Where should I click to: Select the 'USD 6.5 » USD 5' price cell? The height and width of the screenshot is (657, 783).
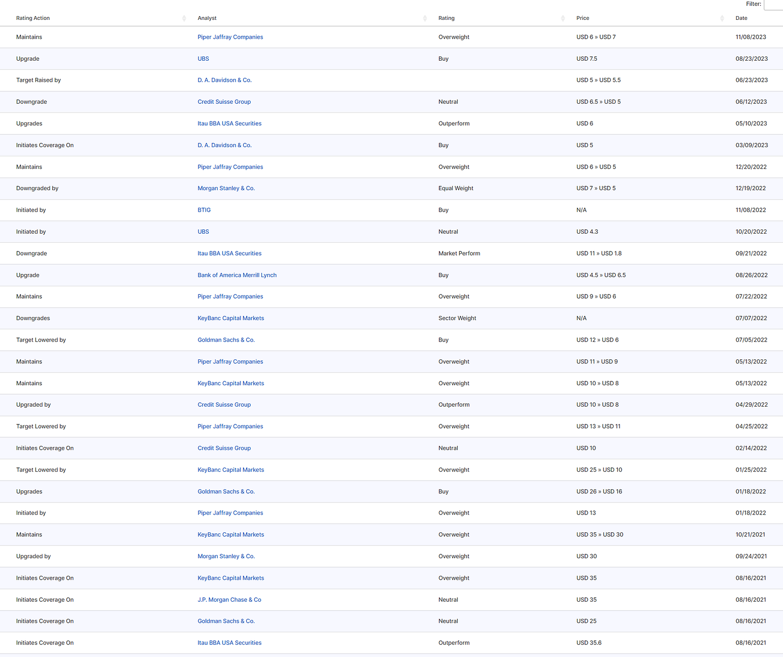tap(599, 102)
